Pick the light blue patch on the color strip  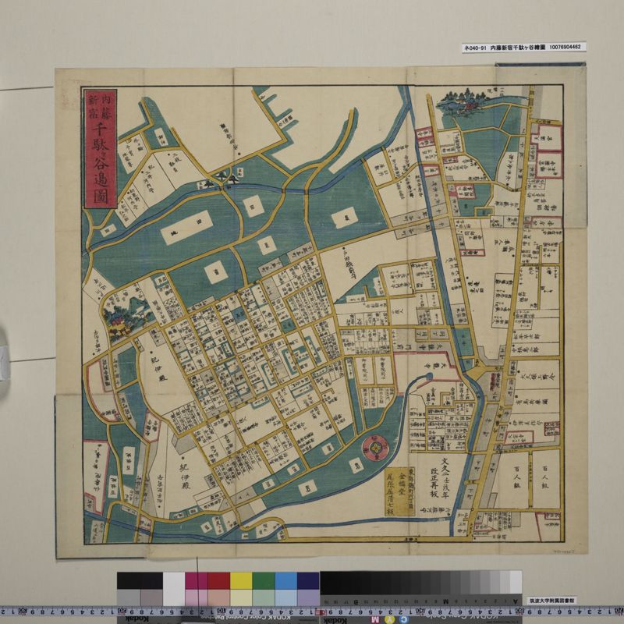click(x=286, y=582)
